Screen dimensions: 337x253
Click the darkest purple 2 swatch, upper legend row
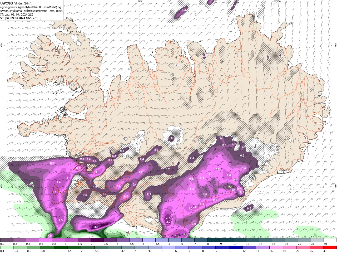click(x=97, y=240)
